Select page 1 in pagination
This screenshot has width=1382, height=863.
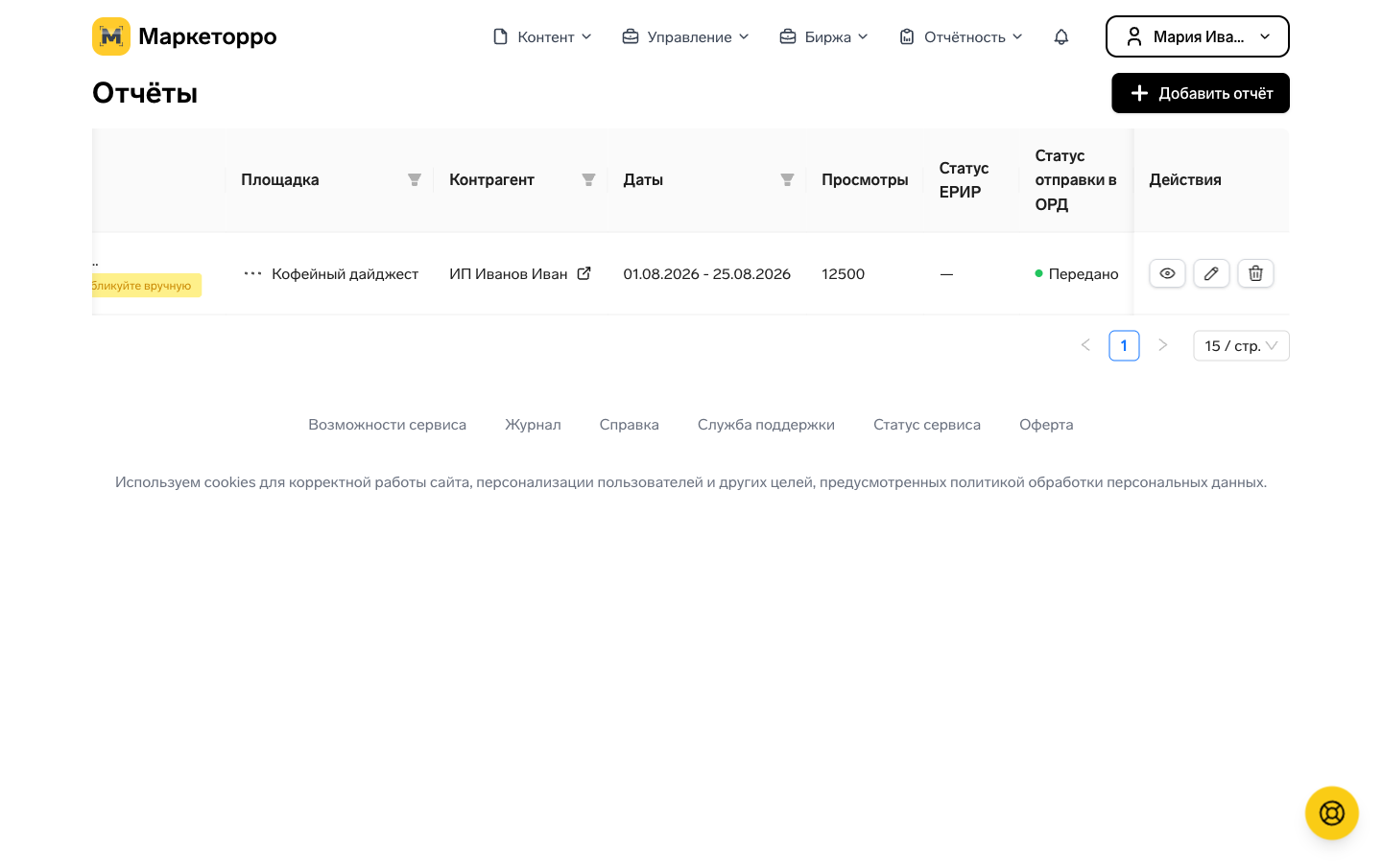[x=1124, y=345]
